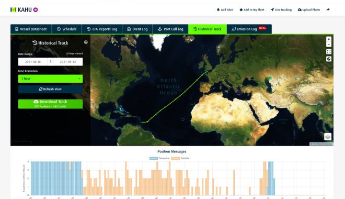Toggle Satellite series in chart legend
The height and width of the screenshot is (199, 345).
tap(180, 158)
